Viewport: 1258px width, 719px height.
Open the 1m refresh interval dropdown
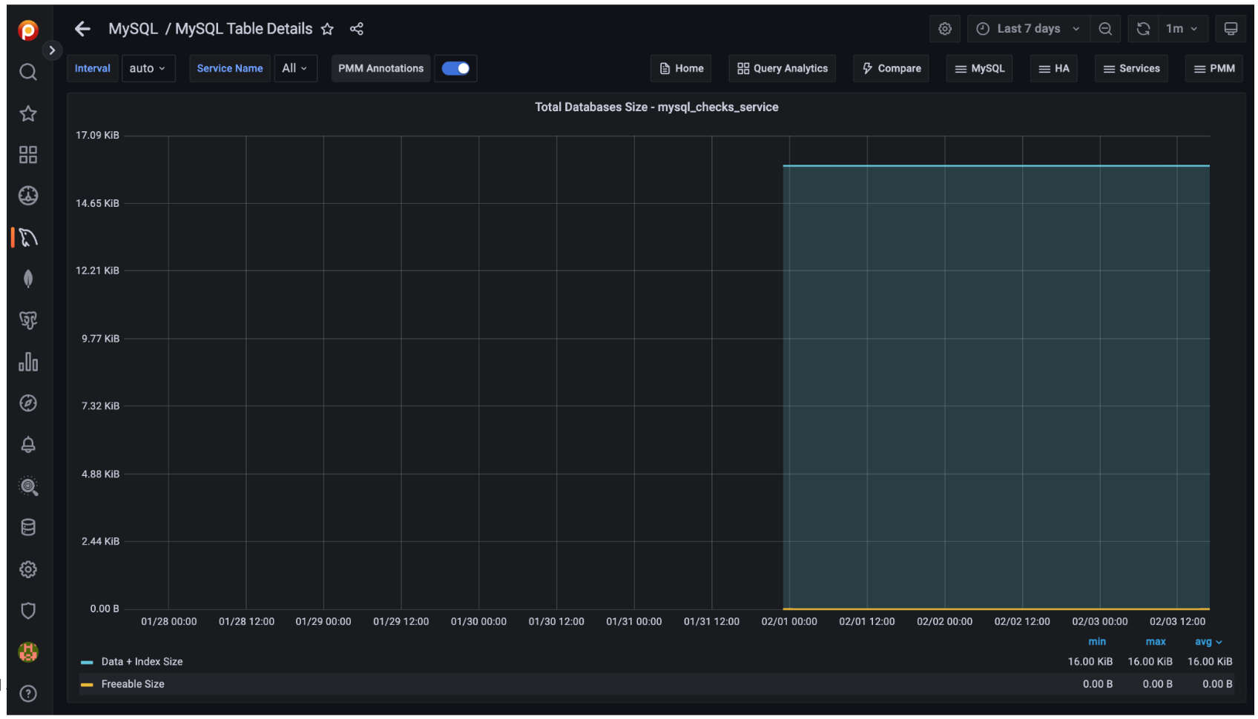pyautogui.click(x=1183, y=29)
